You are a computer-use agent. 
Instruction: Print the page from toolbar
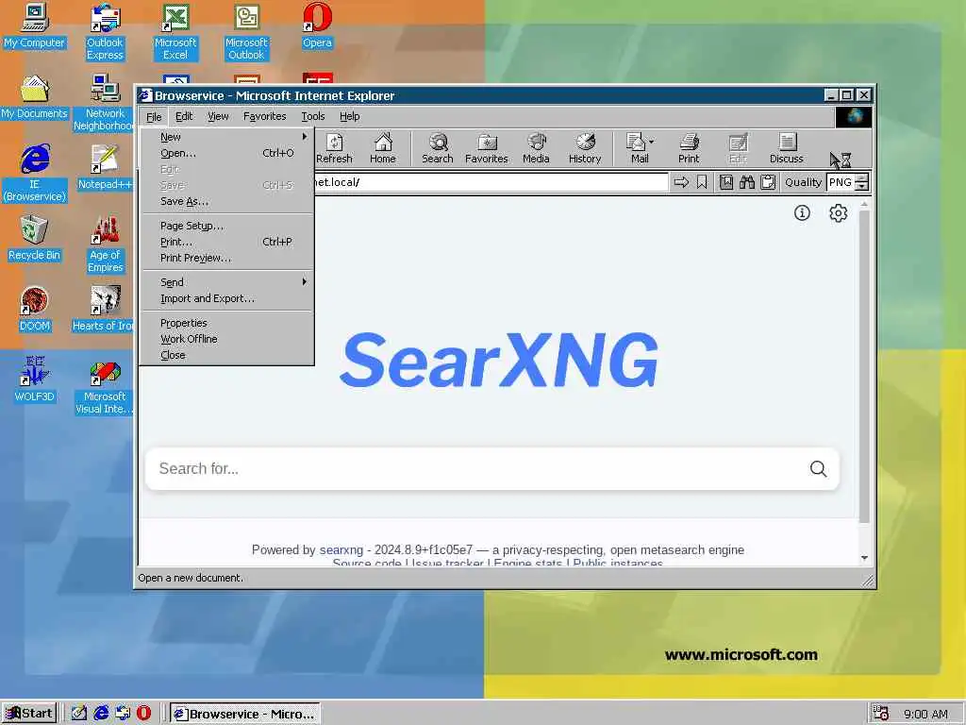pos(689,148)
